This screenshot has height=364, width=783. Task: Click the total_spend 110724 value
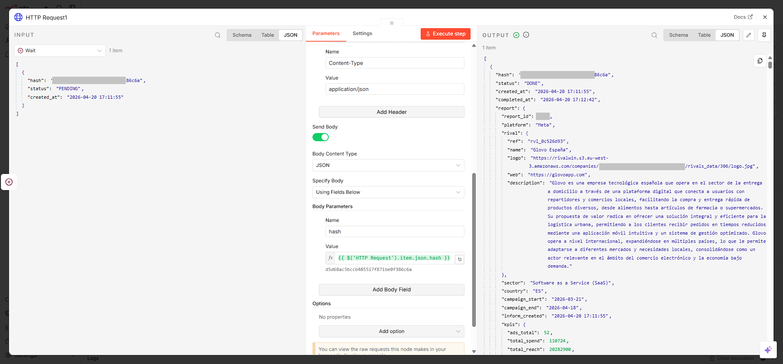click(557, 341)
